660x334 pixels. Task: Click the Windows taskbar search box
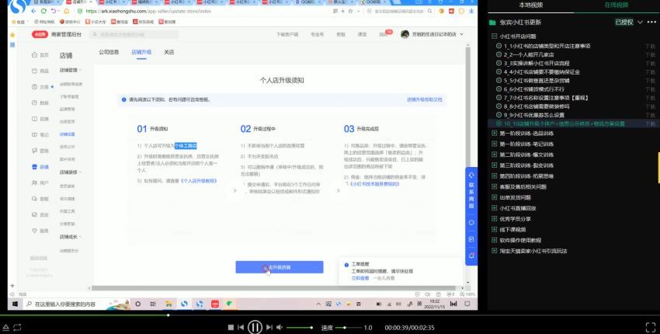point(76,304)
